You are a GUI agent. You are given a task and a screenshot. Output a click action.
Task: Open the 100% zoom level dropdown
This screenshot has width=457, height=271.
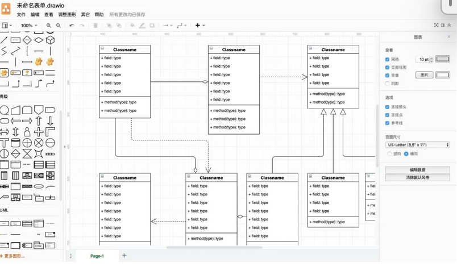tap(29, 26)
